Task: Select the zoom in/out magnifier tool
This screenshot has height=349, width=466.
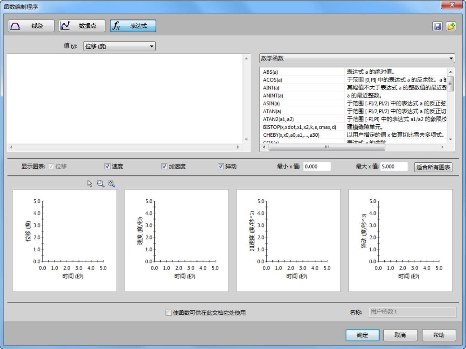Action: [111, 184]
